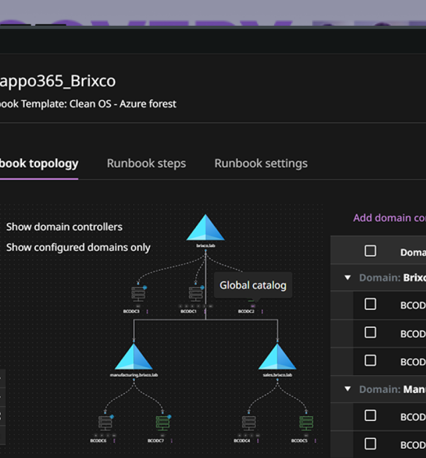
Task: Click the BCODC1 server icon
Action: pos(195,294)
